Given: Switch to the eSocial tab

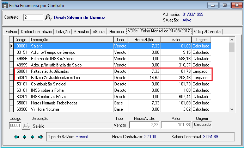Looking at the screenshot, I should pyautogui.click(x=99, y=32).
